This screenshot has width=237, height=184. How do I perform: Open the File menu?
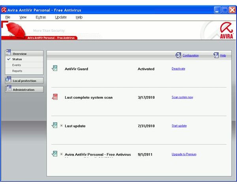pos(8,17)
